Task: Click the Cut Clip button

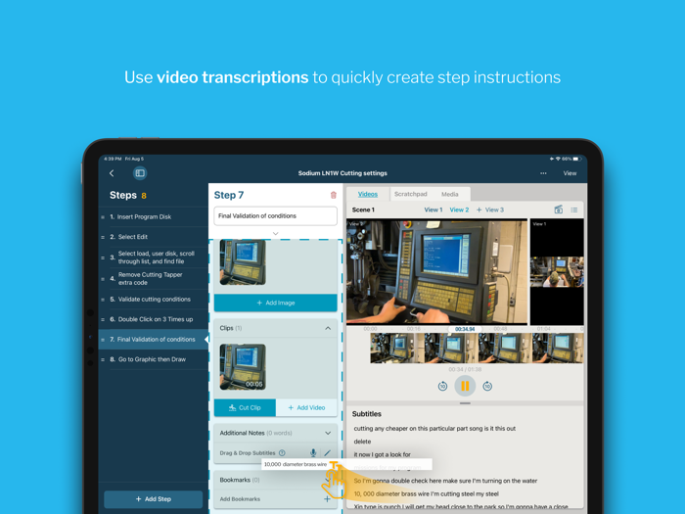Action: tap(245, 407)
